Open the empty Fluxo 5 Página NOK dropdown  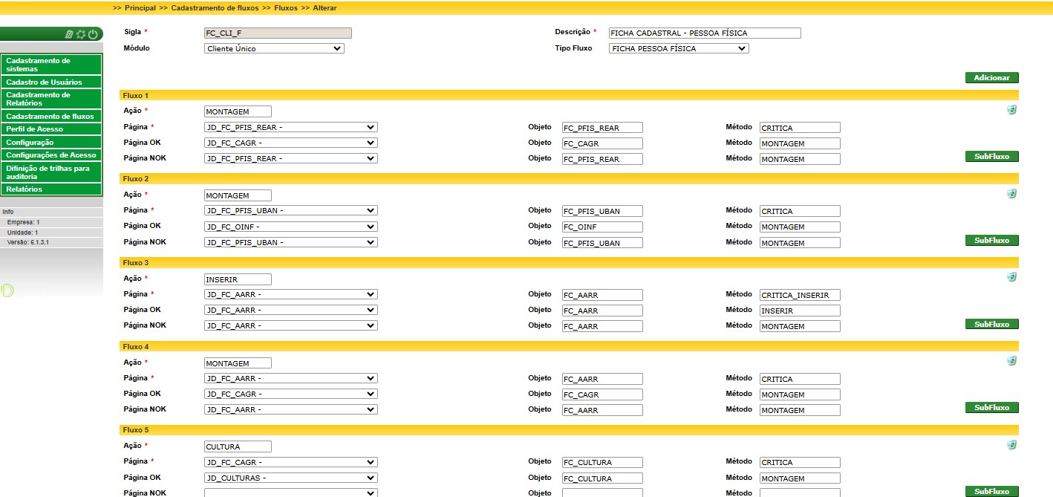pos(291,493)
